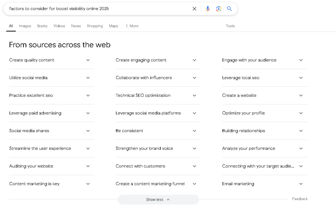Open the News results tab
The width and height of the screenshot is (336, 211).
tap(76, 26)
